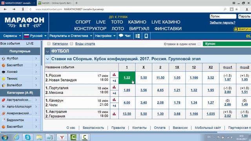
Task: Open statistics chart for Австралия – Германия
Action: point(114,114)
